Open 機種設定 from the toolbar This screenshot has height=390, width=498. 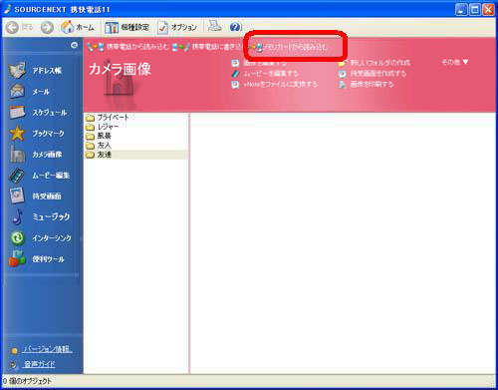pos(126,27)
